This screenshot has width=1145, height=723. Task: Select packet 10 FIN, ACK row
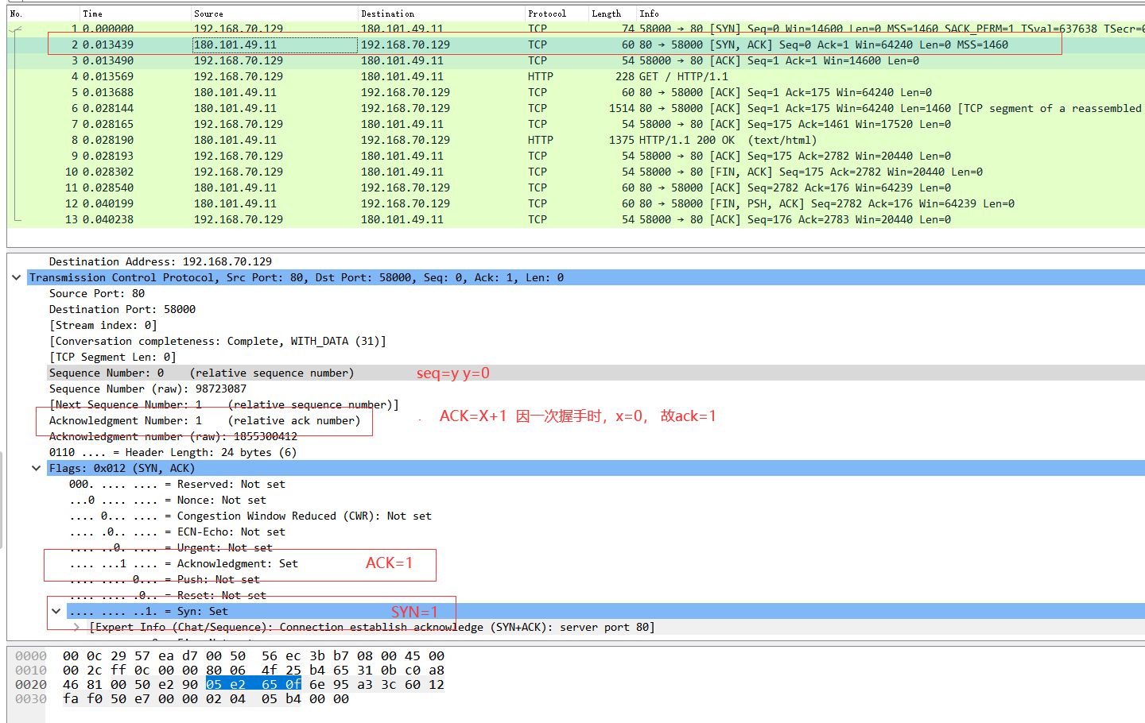[x=398, y=172]
